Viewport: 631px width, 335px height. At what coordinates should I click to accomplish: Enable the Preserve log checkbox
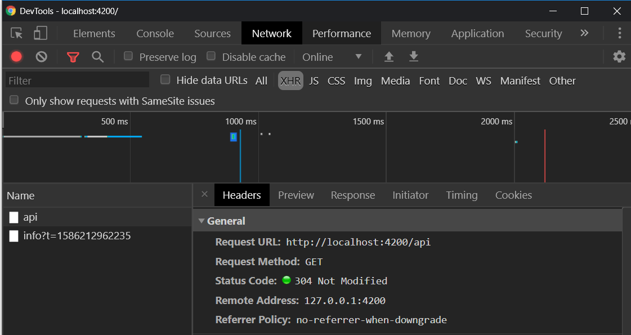tap(128, 56)
